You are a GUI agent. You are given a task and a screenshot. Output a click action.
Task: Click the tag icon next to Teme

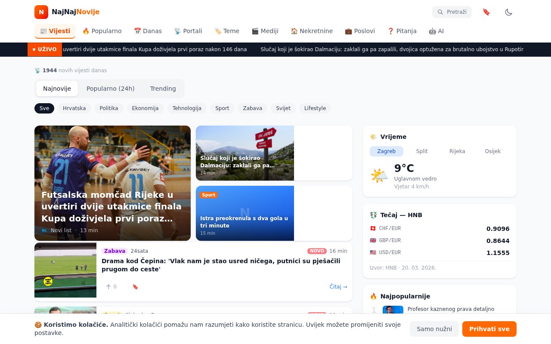point(217,31)
